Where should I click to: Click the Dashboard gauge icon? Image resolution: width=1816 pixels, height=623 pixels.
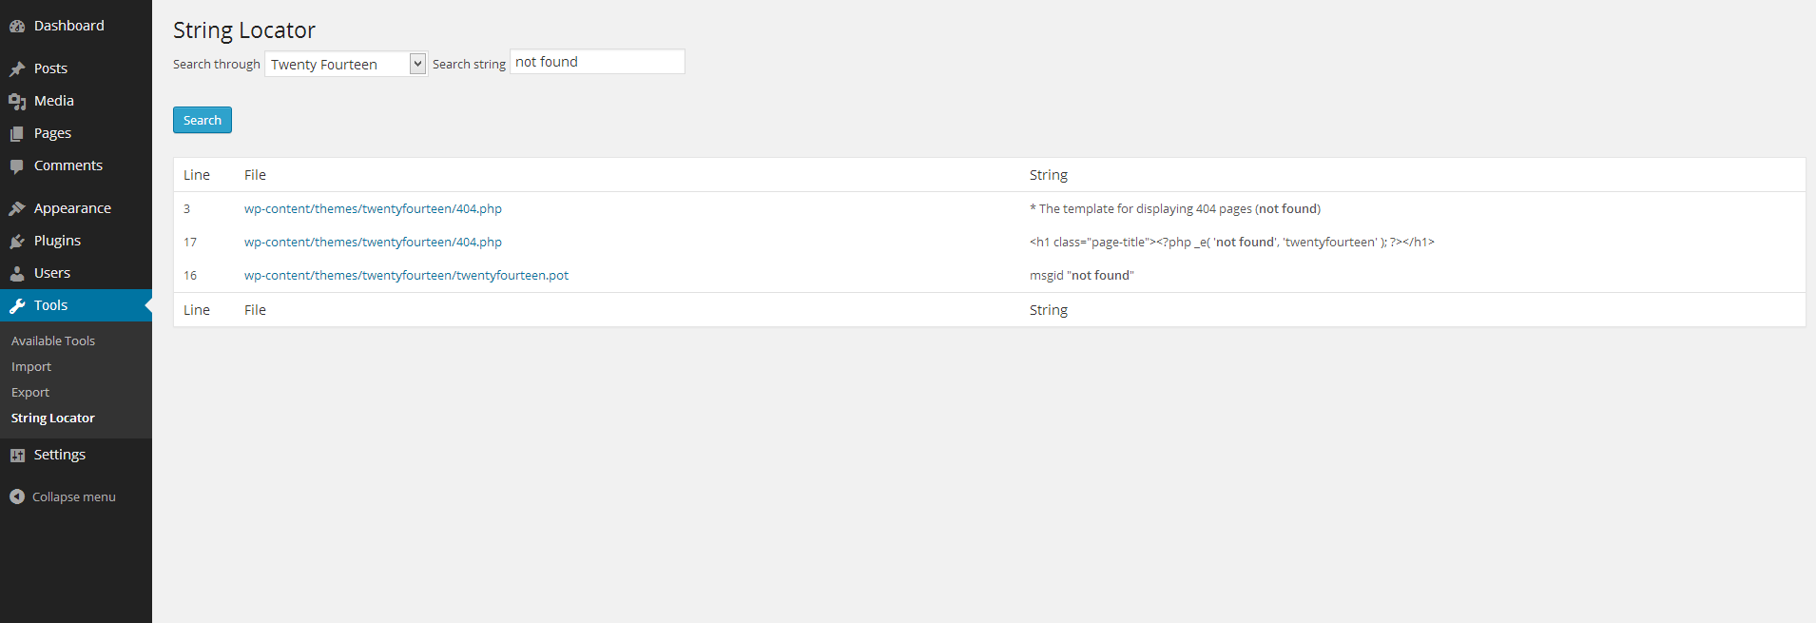(17, 27)
